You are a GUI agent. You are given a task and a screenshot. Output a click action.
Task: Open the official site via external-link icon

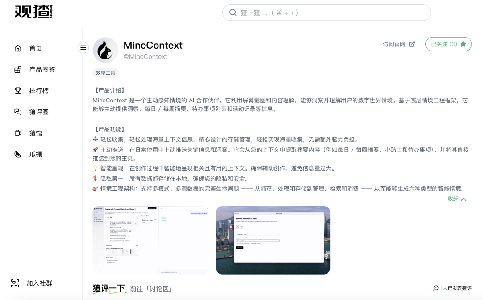point(411,44)
